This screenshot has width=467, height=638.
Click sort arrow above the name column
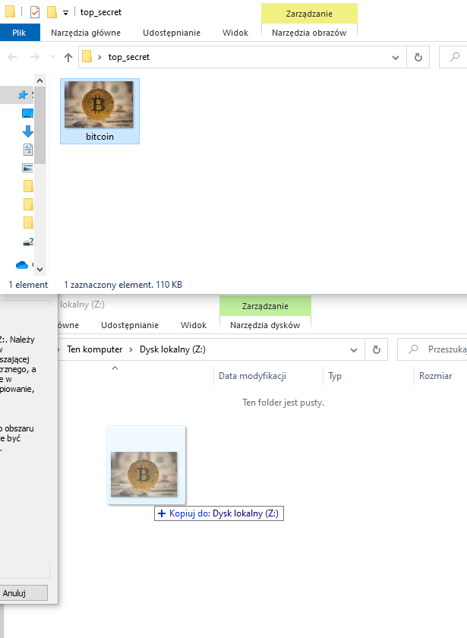click(x=115, y=368)
